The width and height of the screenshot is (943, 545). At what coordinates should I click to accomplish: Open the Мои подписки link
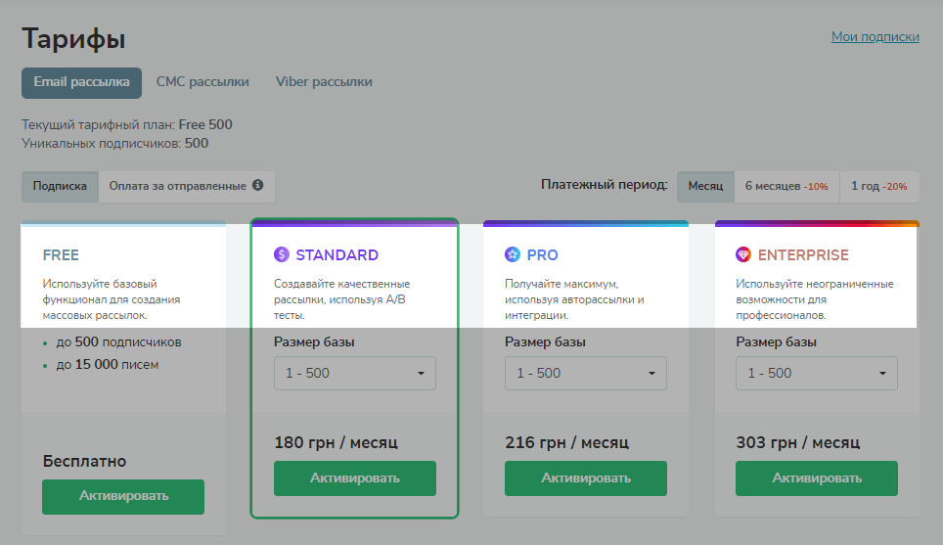(x=875, y=37)
